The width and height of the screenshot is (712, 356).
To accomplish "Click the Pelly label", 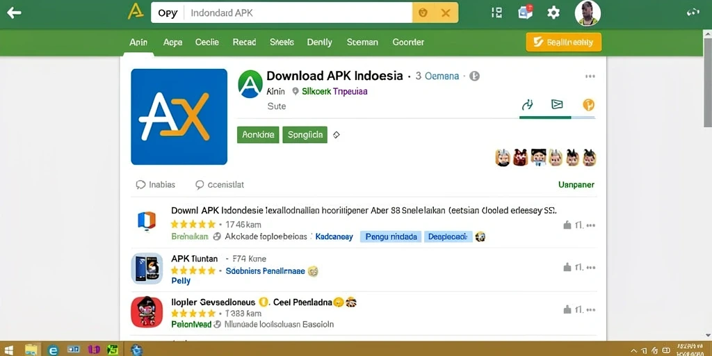I will (181, 281).
